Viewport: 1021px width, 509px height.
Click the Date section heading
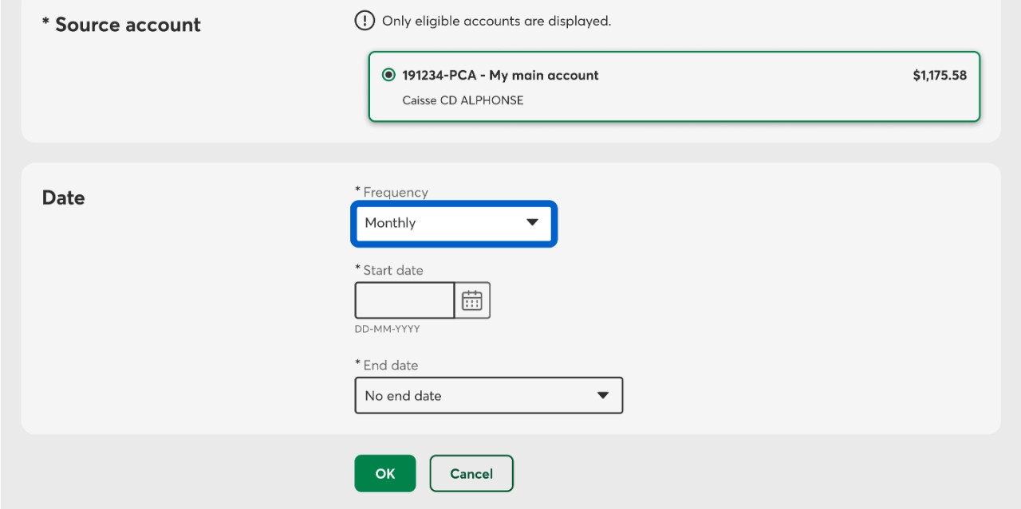point(63,198)
